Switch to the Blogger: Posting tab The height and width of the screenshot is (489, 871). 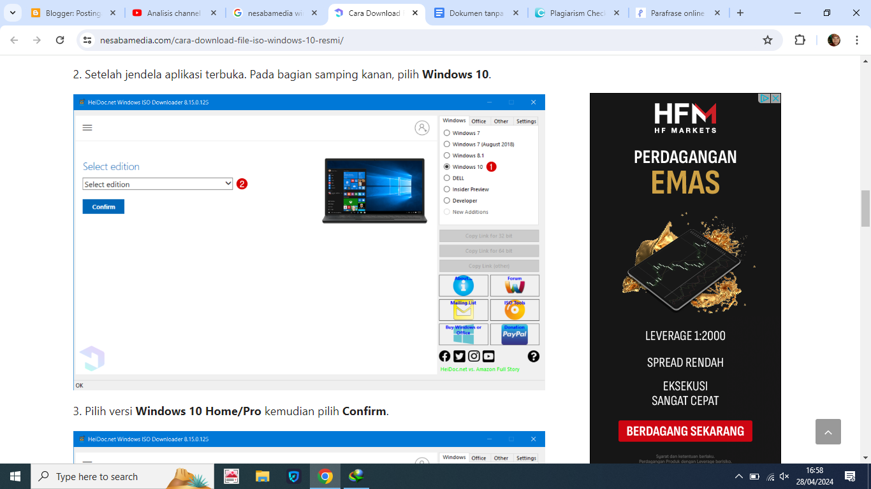73,13
